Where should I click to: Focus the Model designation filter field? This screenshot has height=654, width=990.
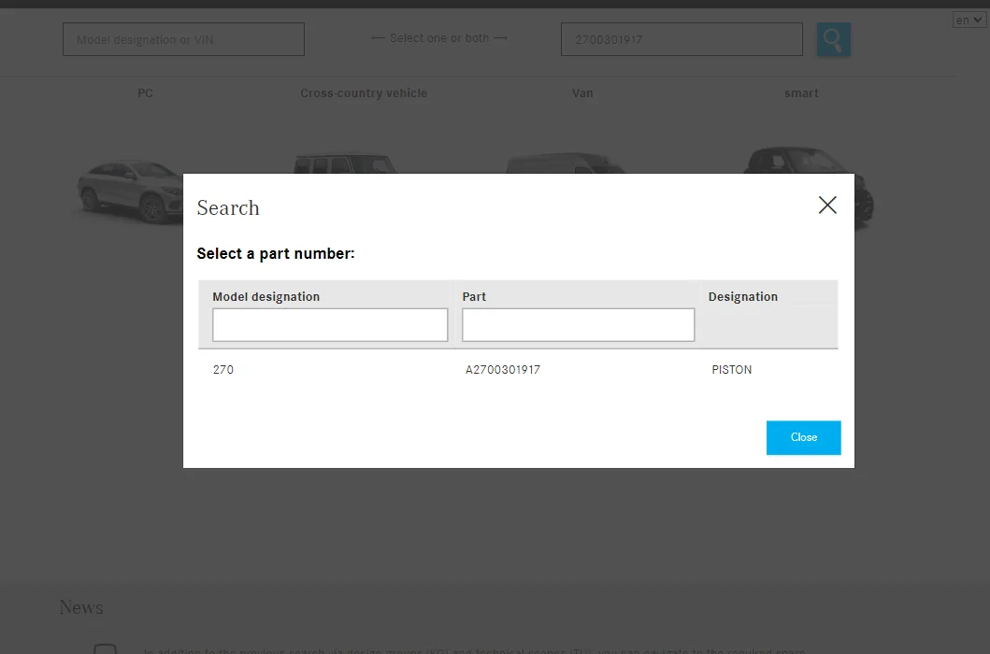(330, 325)
